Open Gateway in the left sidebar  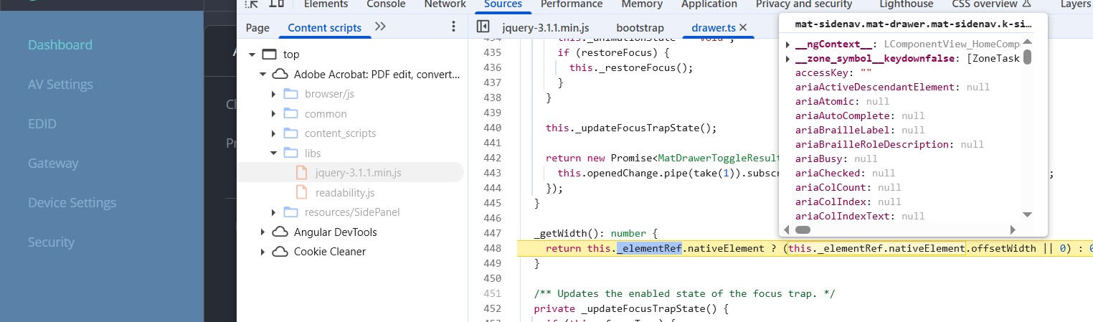[53, 163]
